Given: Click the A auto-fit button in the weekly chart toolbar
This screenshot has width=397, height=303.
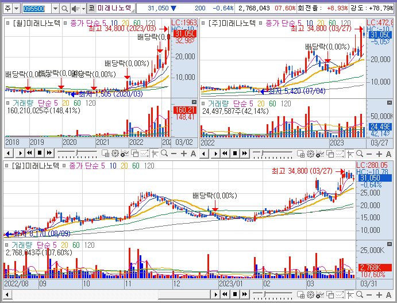Looking at the screenshot, I should (388, 154).
